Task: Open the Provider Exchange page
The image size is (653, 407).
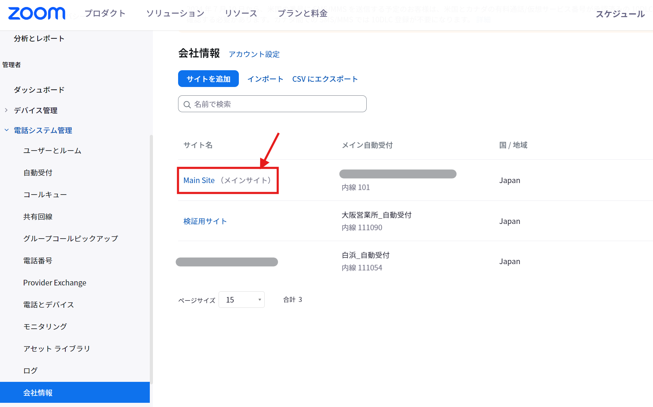Action: point(54,283)
